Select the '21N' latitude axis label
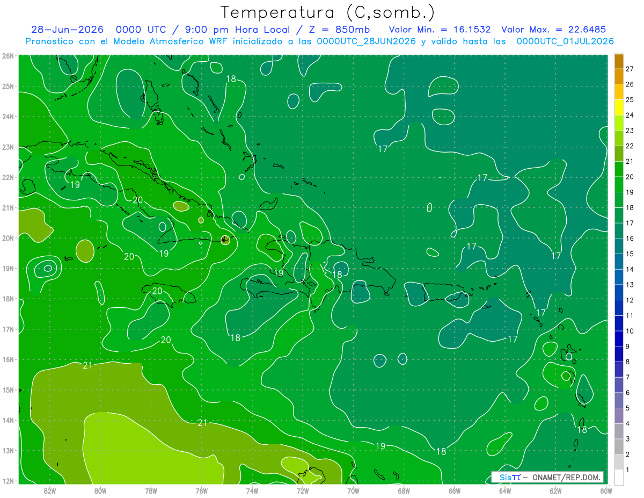644x498 pixels. [x=8, y=207]
